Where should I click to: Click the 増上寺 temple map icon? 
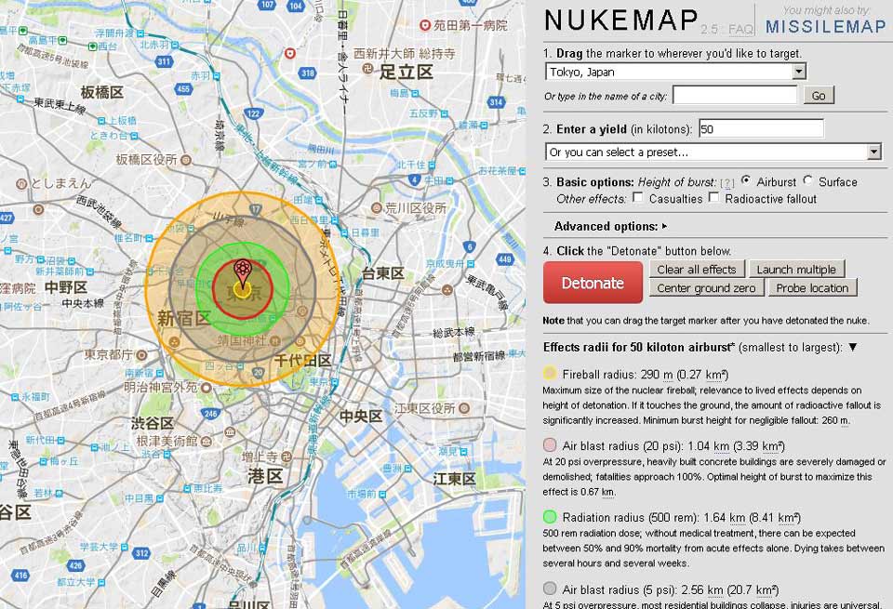click(x=287, y=457)
